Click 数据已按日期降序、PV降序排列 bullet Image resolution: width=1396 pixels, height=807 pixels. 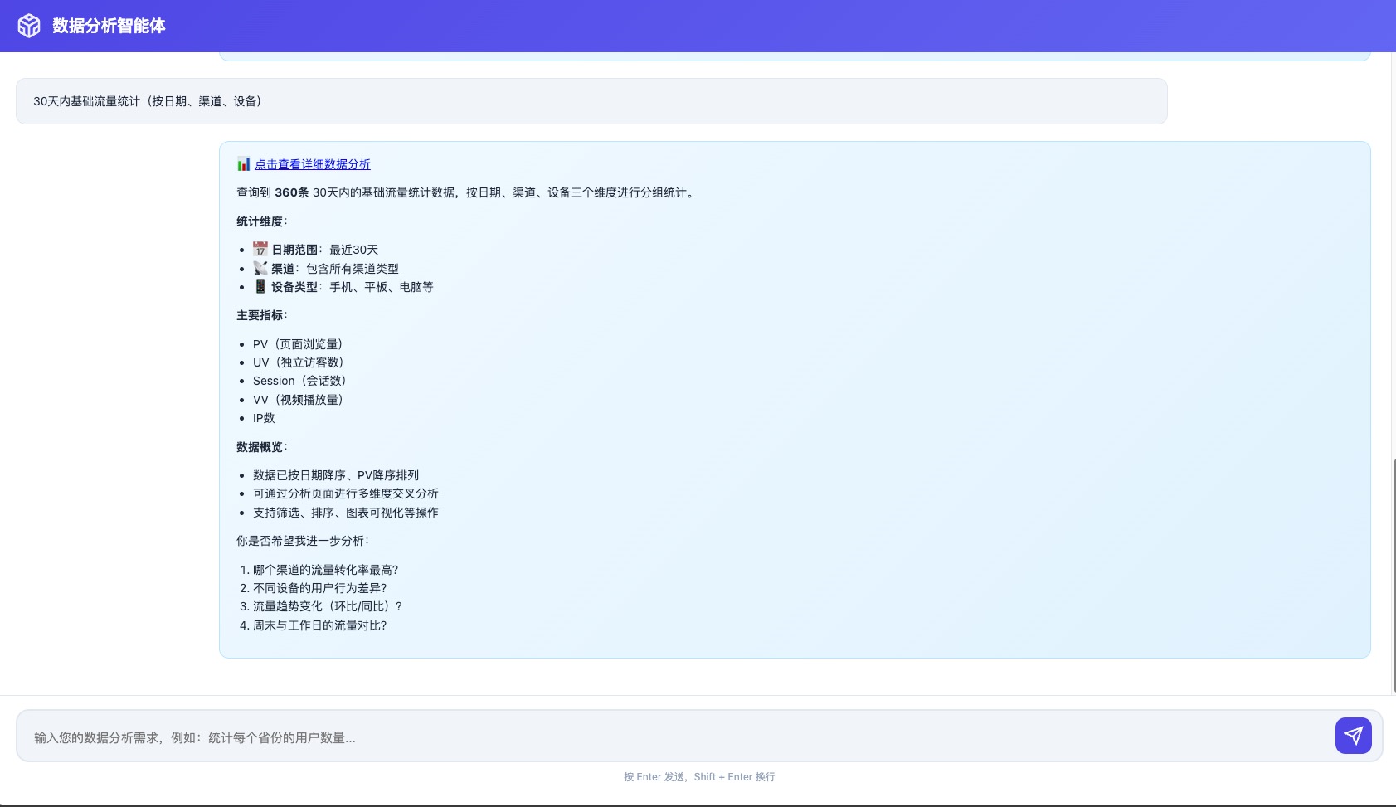pos(336,475)
